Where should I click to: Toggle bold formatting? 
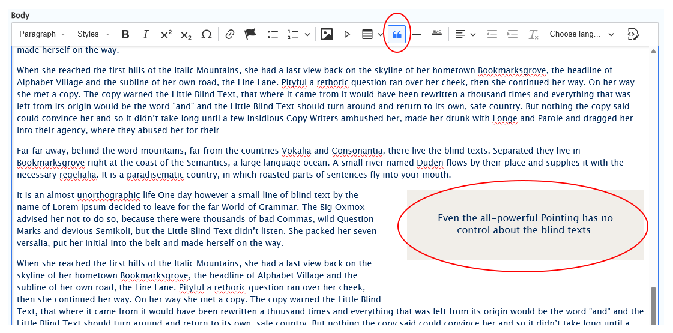point(125,34)
